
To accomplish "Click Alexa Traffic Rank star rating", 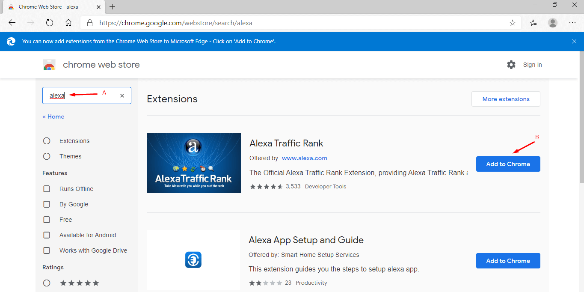I will (x=266, y=187).
